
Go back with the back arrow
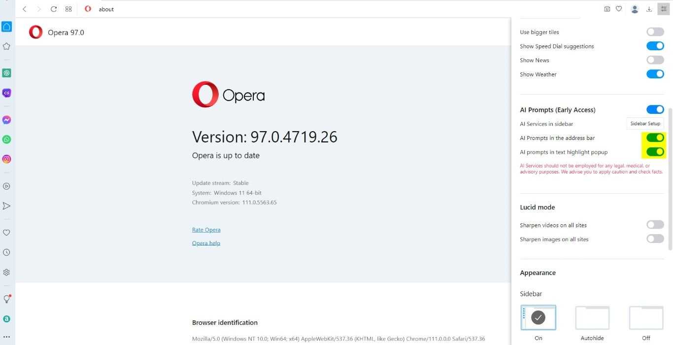[x=25, y=9]
